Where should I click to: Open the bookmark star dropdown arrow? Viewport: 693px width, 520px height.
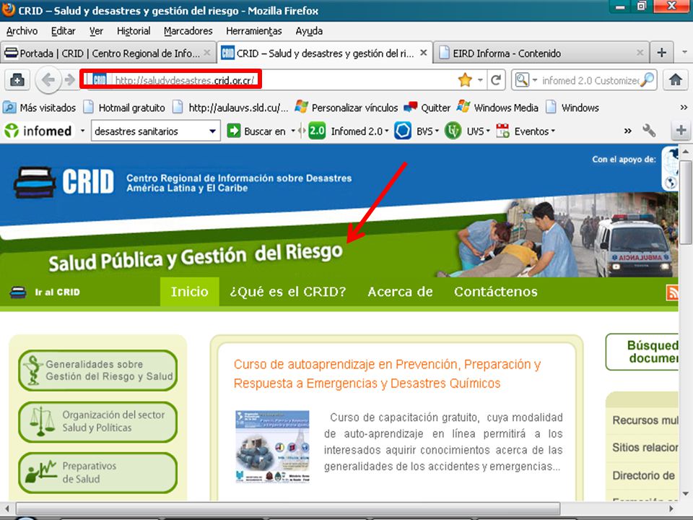(480, 80)
